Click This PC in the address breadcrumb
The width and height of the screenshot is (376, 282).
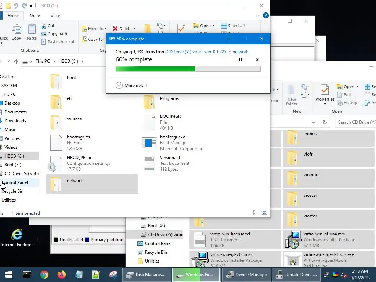(43, 61)
